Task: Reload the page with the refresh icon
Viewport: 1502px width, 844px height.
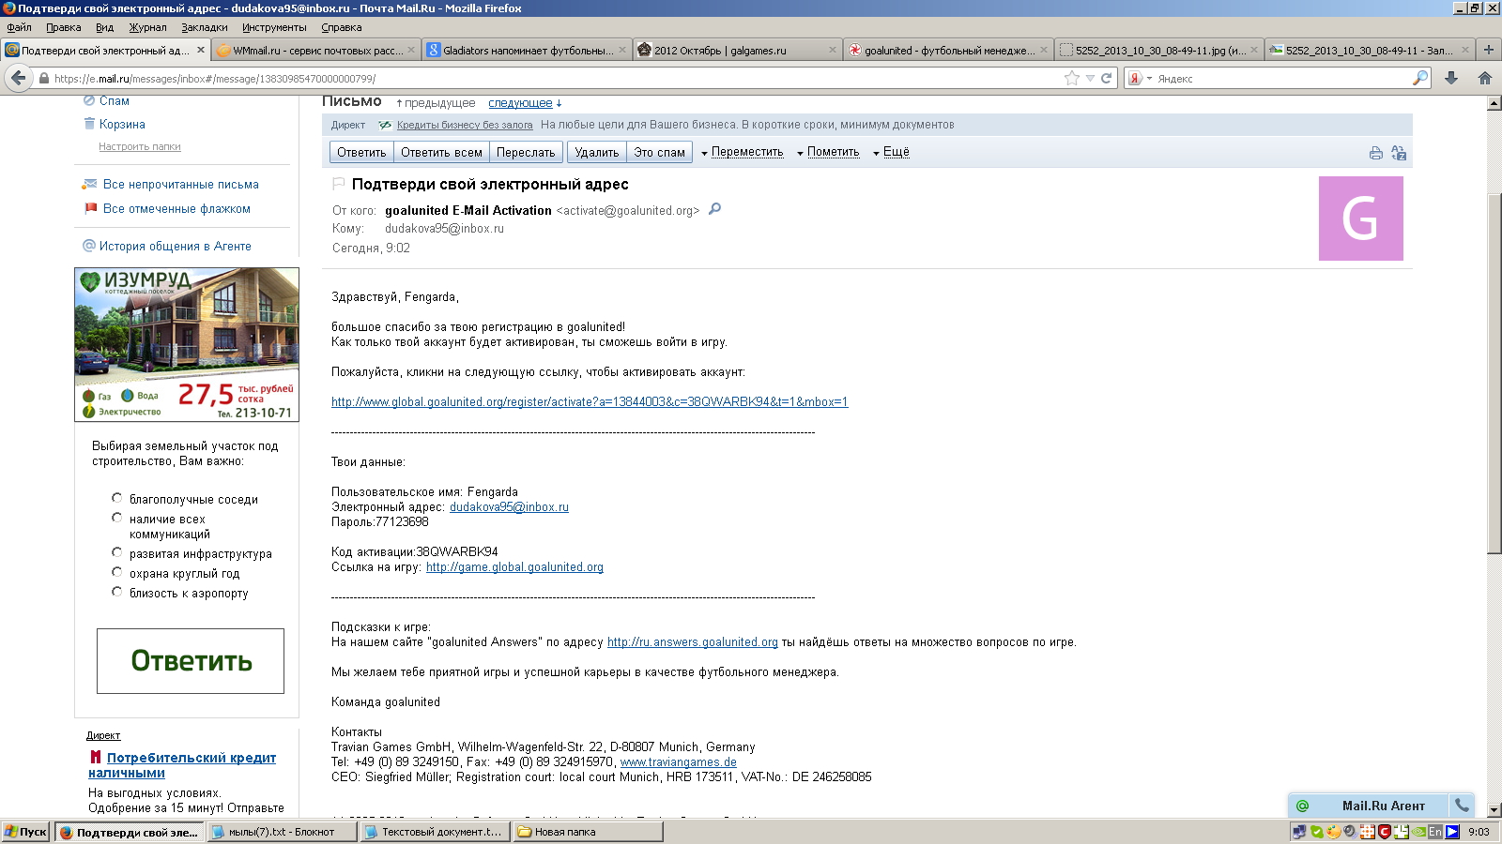Action: [x=1106, y=79]
